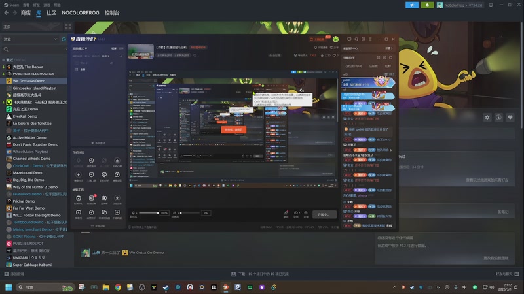Open We Gotta Go Demo link in the activity feed
Screen dimensions: 524x294
[146, 252]
